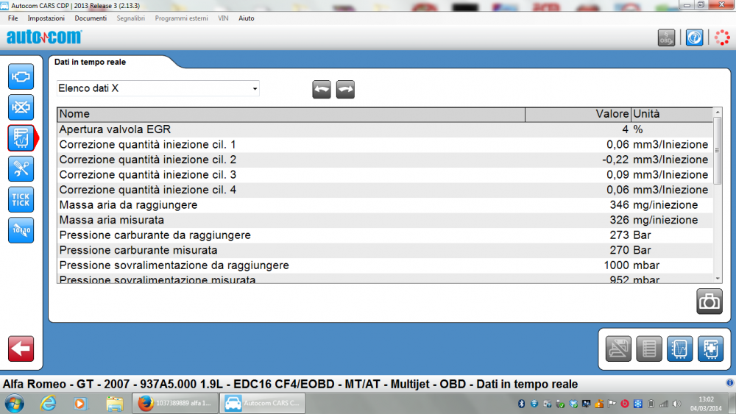Click the red dotted connection status indicator

(x=722, y=38)
